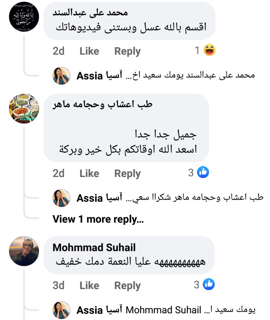Open the Mohmmad Suhail profile name link
Image resolution: width=270 pixels, height=320 pixels.
[94, 247]
